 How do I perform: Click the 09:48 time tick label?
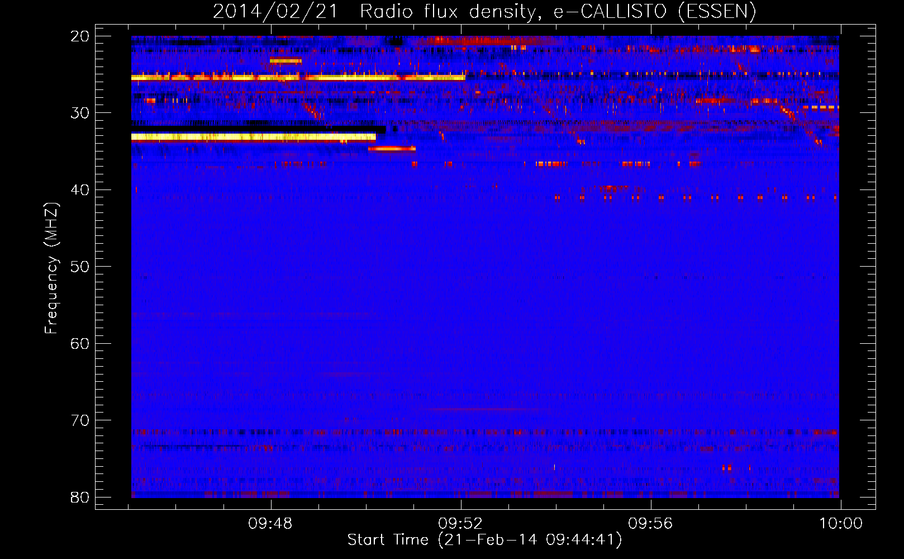[270, 524]
